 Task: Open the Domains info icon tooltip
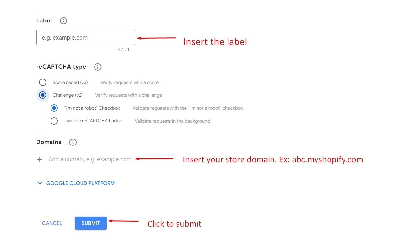coord(73,142)
